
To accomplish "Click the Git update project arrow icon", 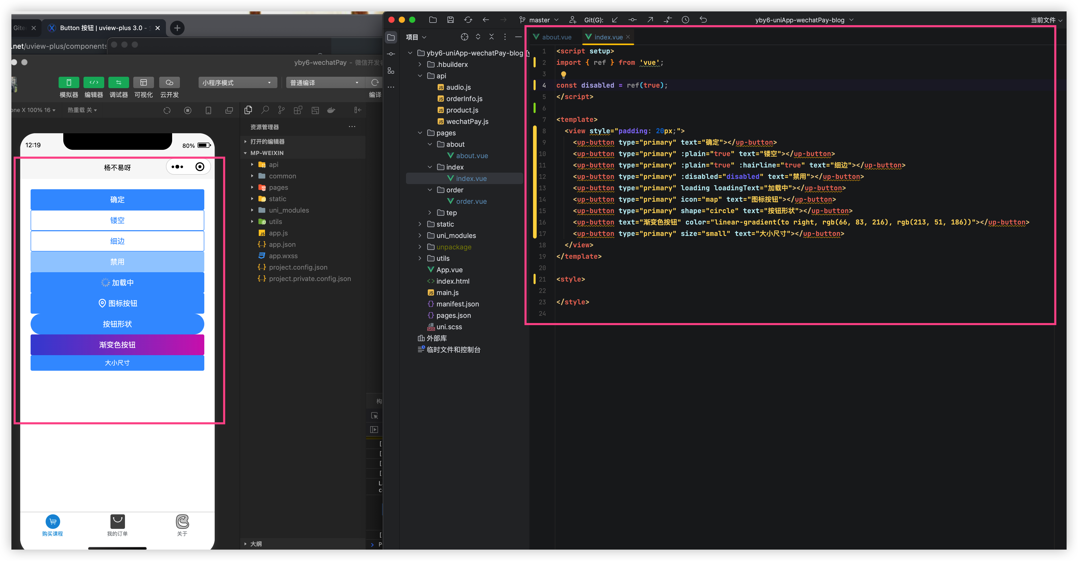I will point(614,20).
